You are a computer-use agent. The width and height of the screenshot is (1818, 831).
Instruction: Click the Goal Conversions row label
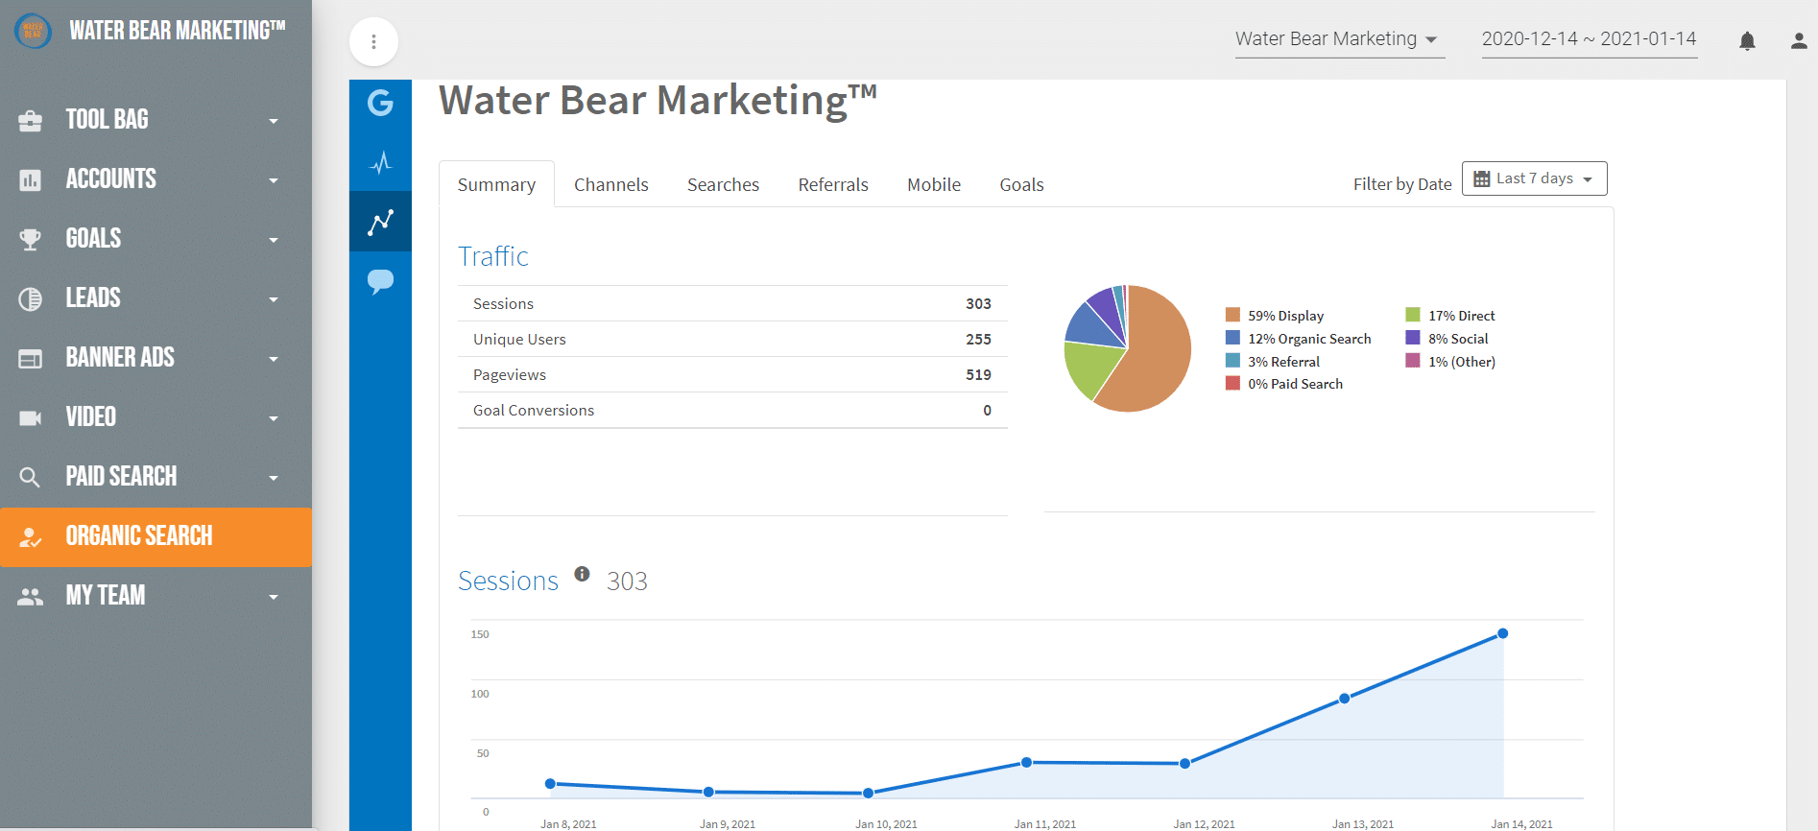(534, 410)
